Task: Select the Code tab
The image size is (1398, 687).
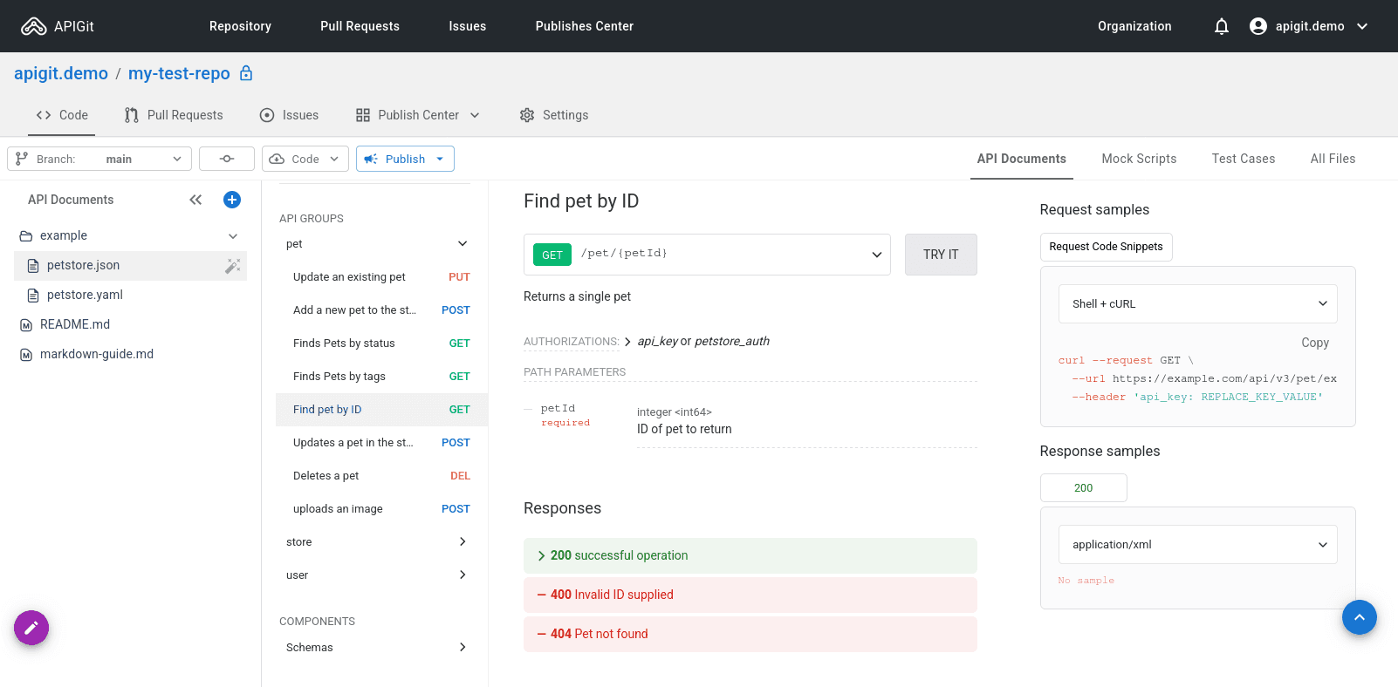Action: click(62, 115)
